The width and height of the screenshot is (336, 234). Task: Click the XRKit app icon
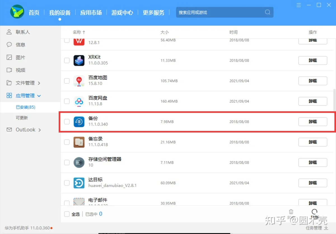click(x=79, y=60)
